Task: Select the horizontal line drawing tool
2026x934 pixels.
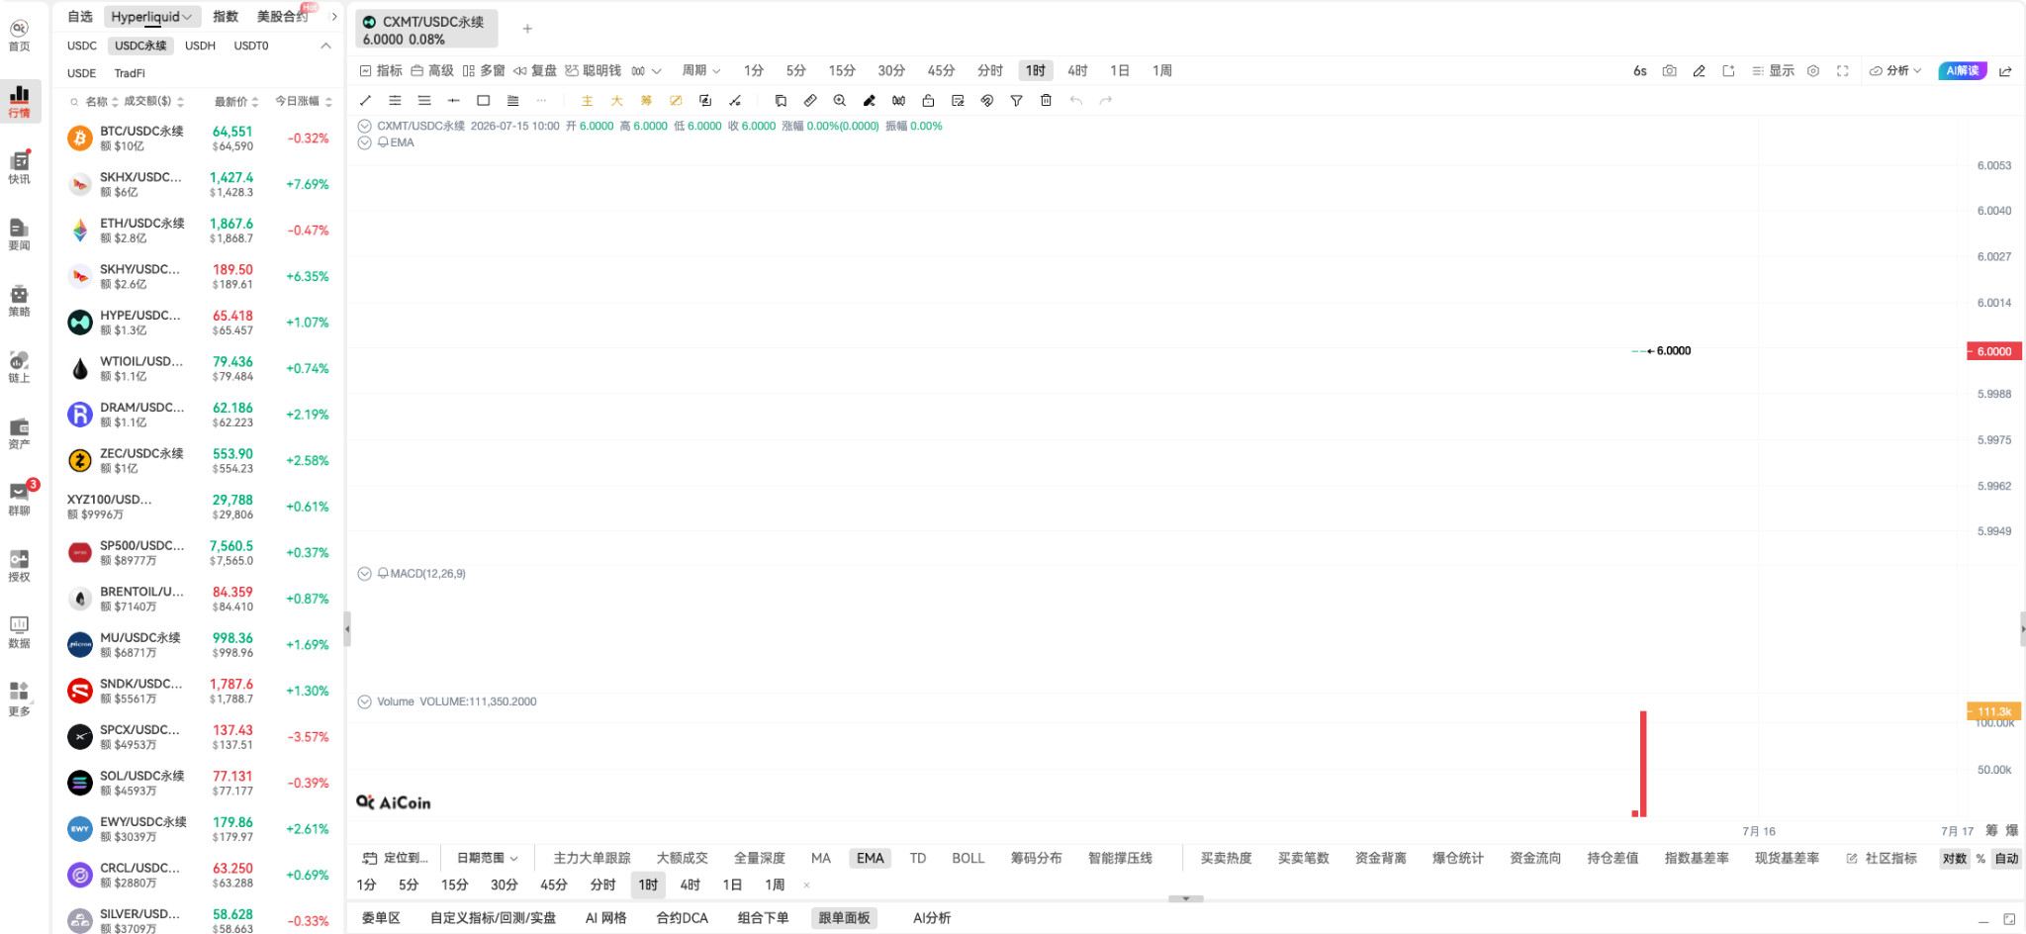Action: click(x=453, y=100)
